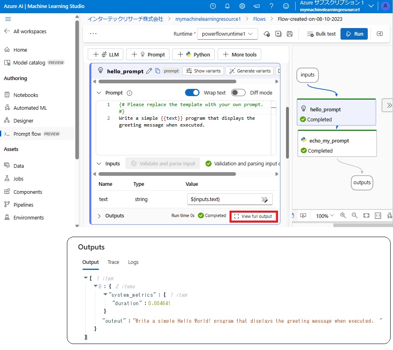
Task: Fit the flow graph to view
Action: (x=366, y=215)
